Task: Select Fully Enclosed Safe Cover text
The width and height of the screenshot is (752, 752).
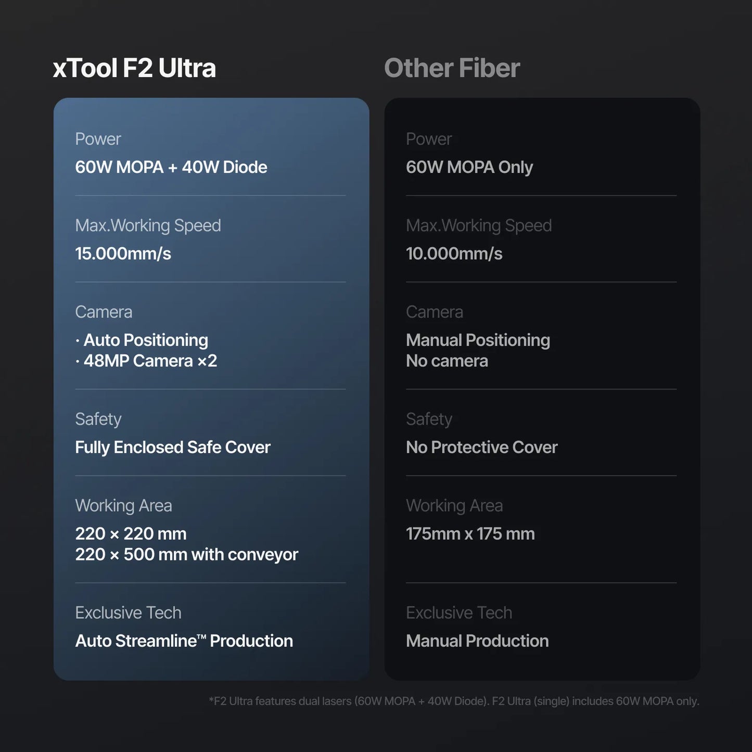Action: click(172, 447)
